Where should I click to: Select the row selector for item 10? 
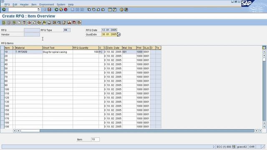(x=3, y=52)
